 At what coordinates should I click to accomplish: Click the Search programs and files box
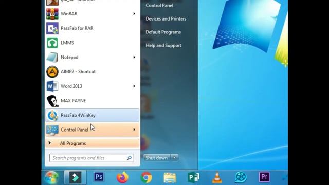coord(92,158)
